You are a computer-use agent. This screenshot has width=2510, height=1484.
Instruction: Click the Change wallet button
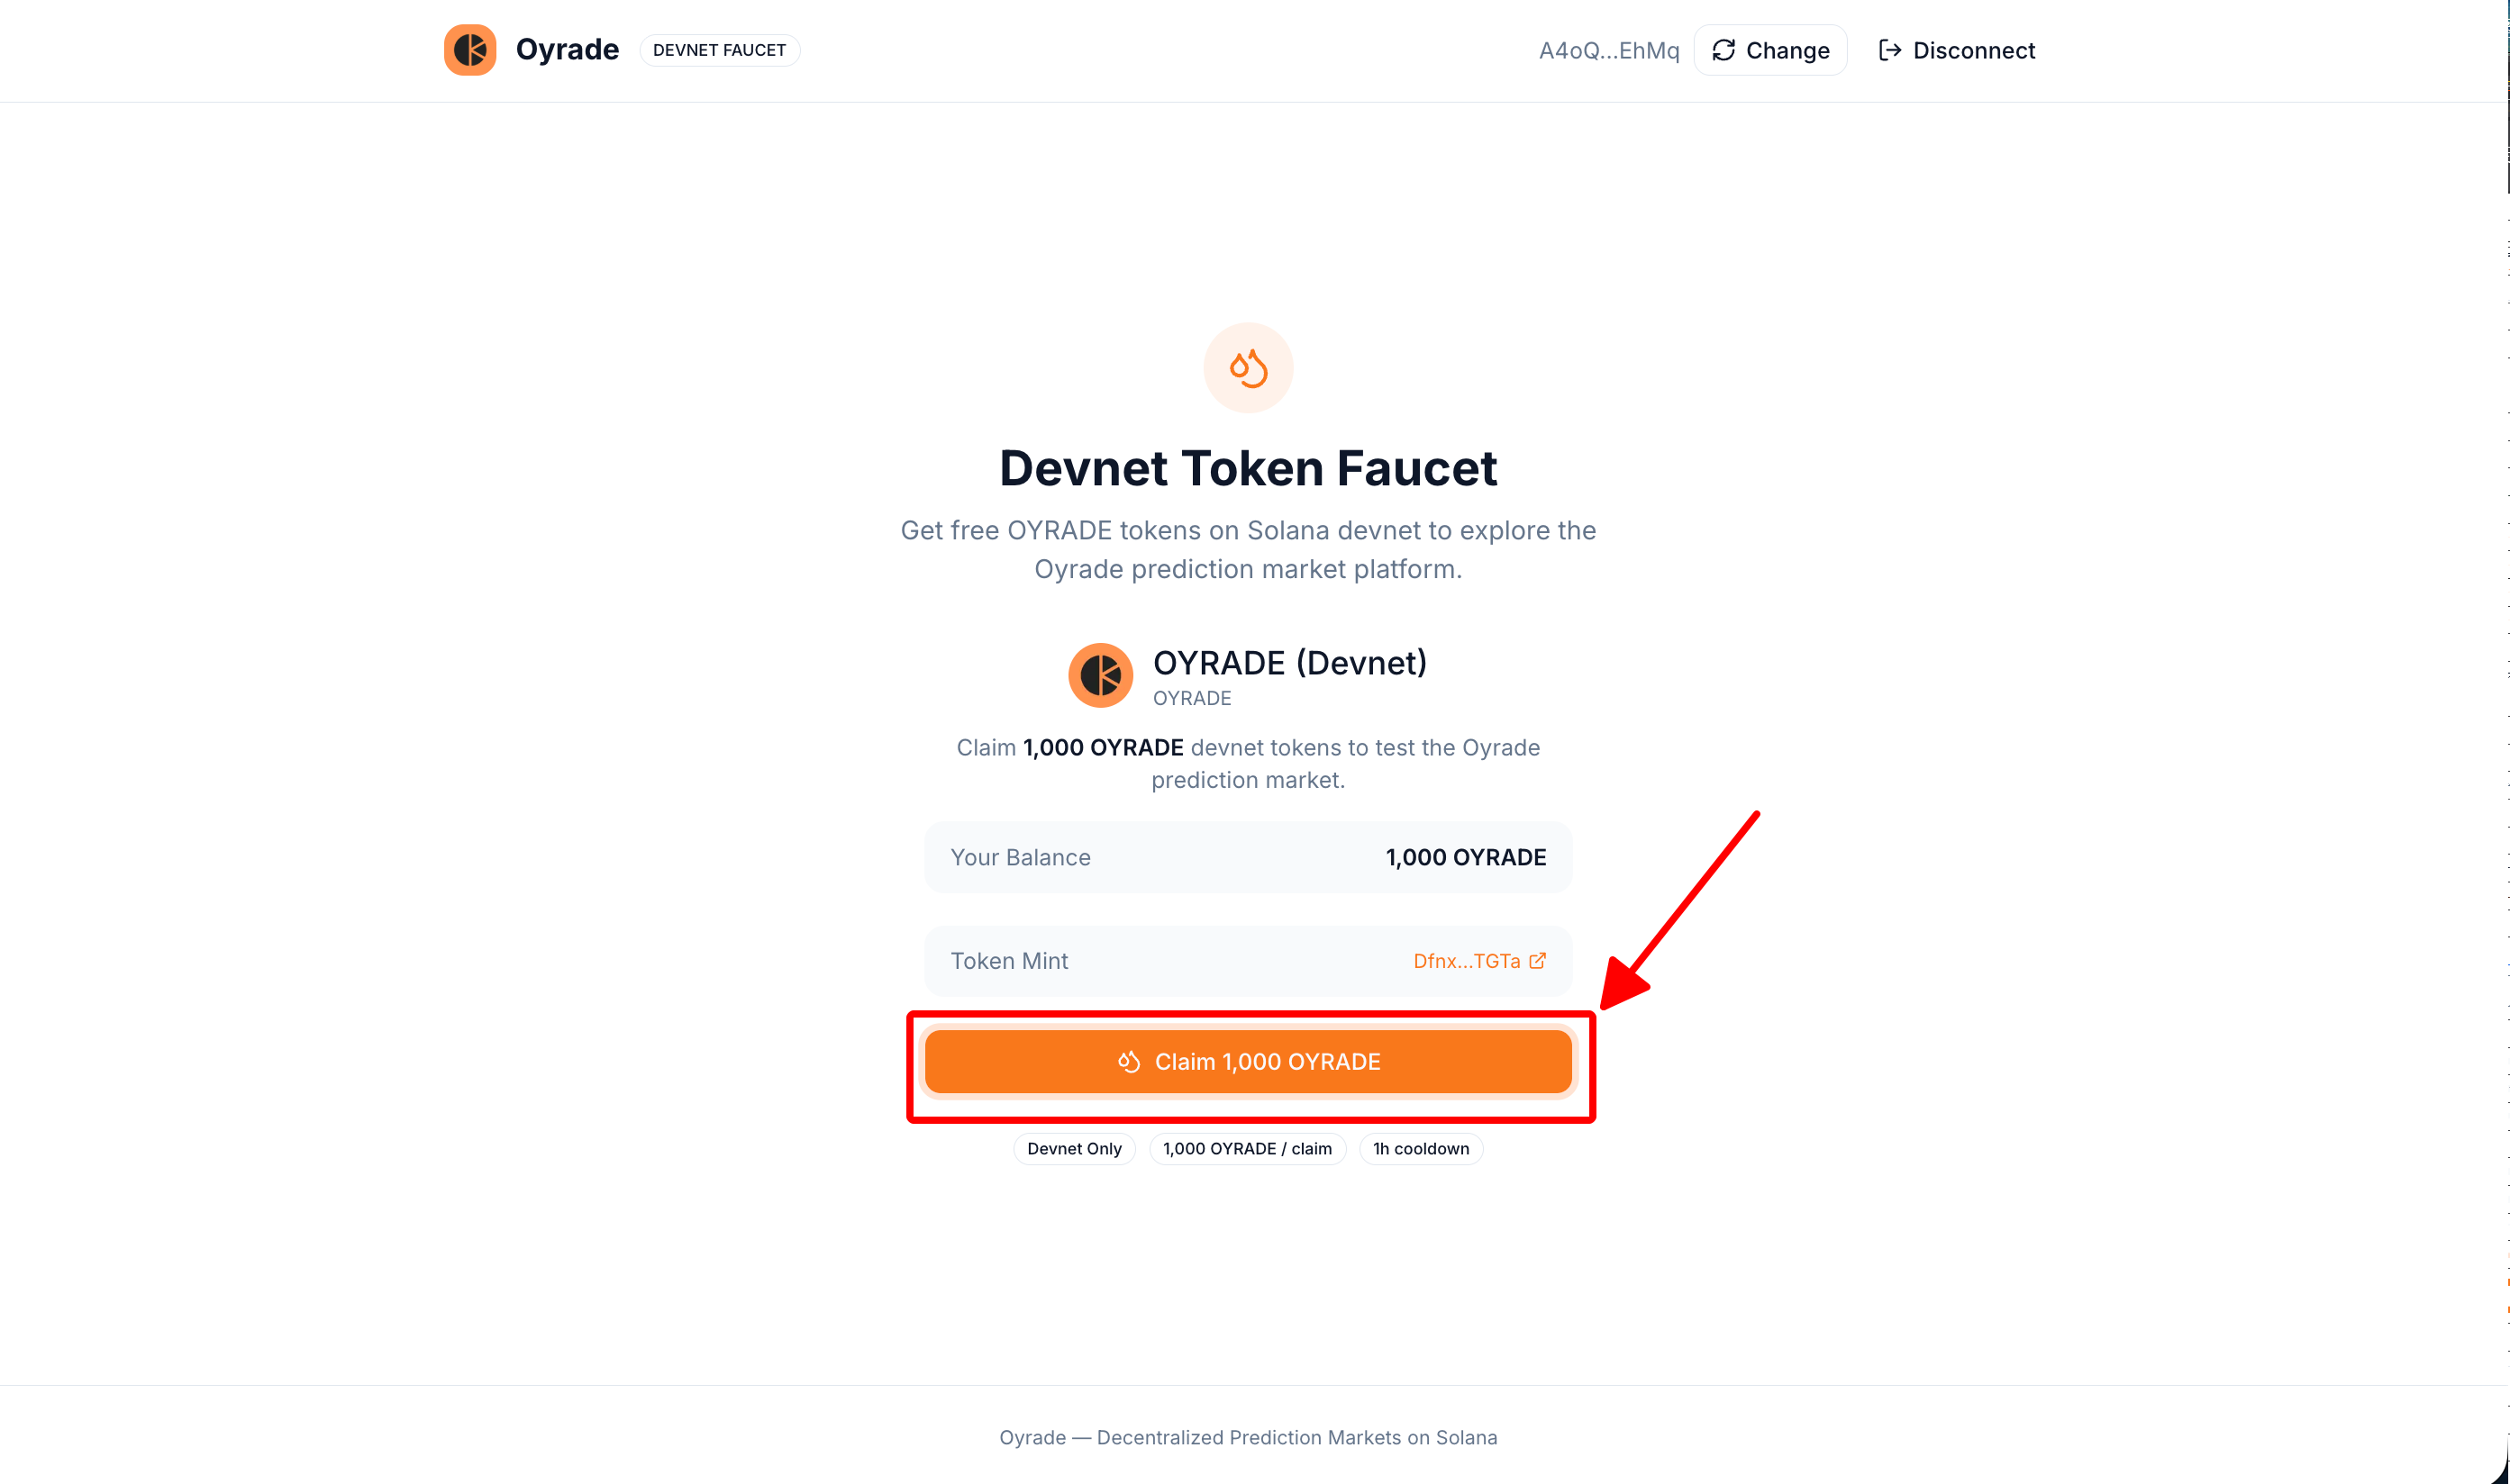(x=1769, y=50)
